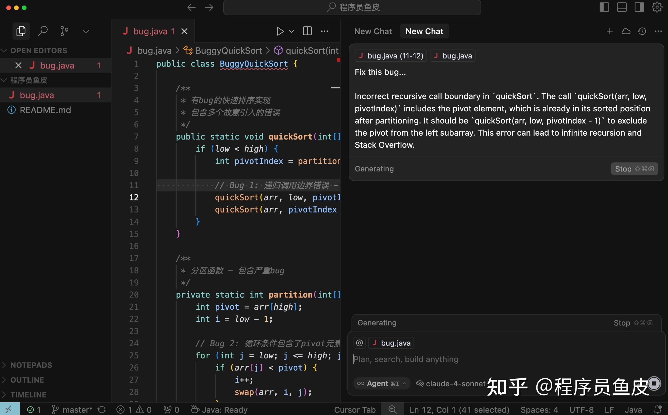Toggle the primary left sidebar layout

[x=604, y=7]
